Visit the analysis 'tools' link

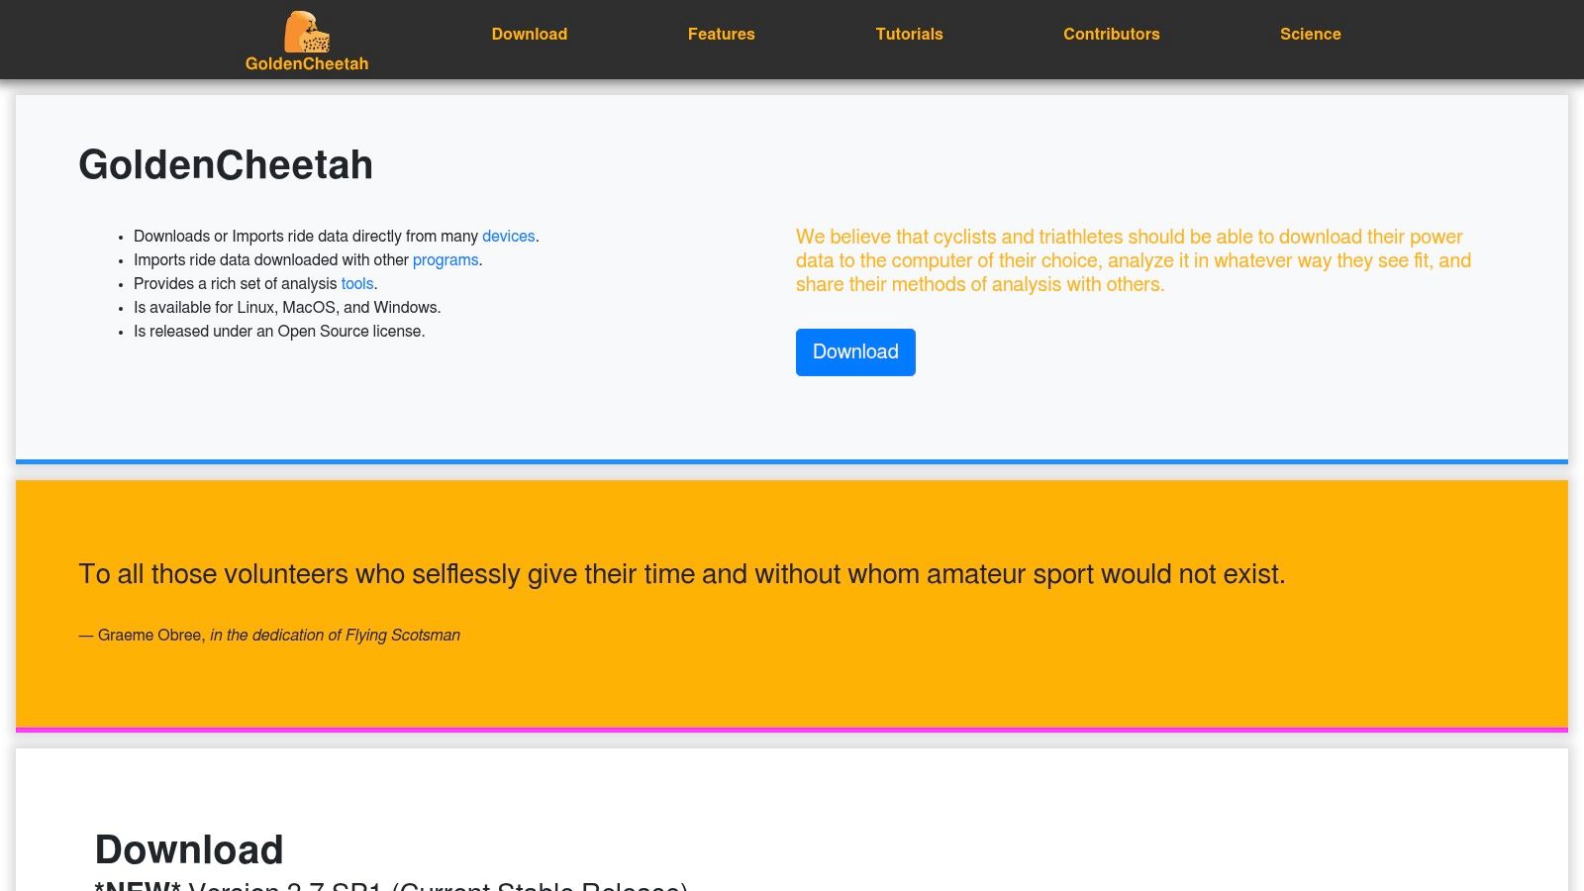tap(357, 284)
